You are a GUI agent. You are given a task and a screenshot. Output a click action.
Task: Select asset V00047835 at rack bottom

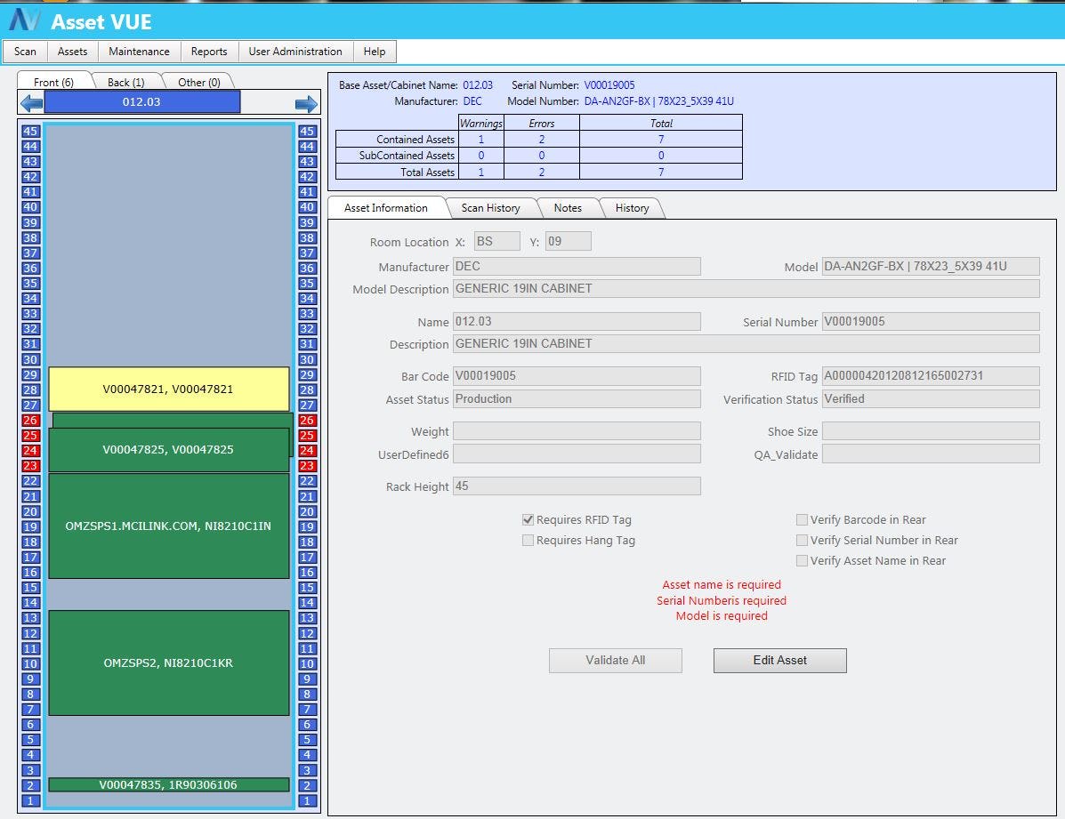coord(169,784)
